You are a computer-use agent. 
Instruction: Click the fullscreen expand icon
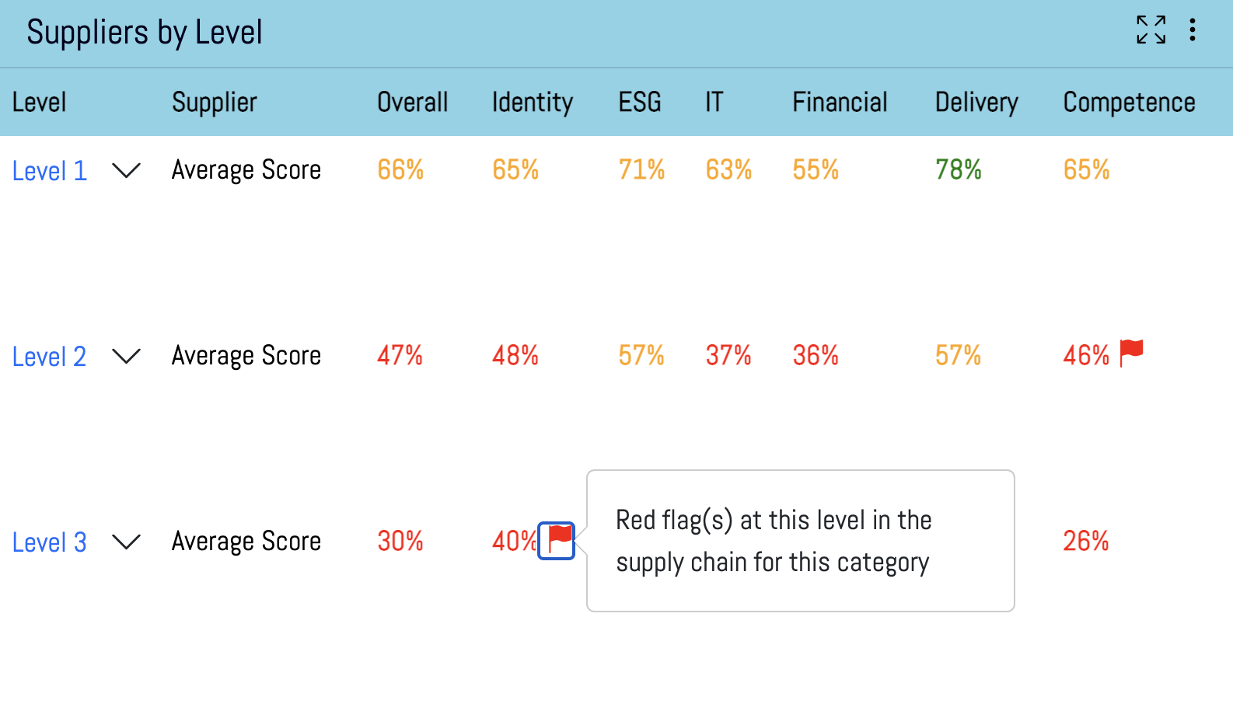1151,30
